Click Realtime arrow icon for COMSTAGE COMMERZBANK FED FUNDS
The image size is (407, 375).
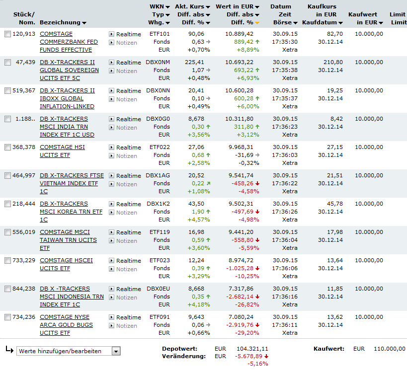pos(111,34)
